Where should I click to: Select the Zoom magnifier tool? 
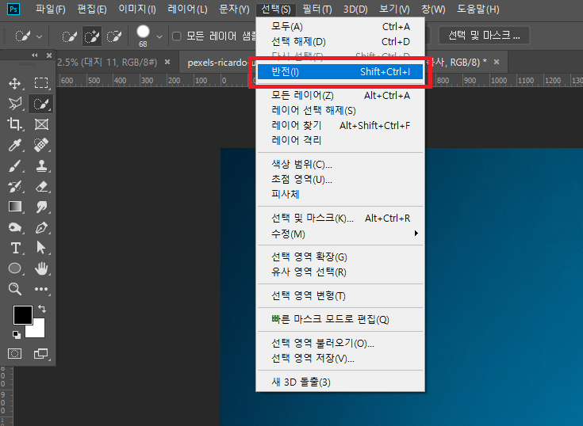(14, 289)
